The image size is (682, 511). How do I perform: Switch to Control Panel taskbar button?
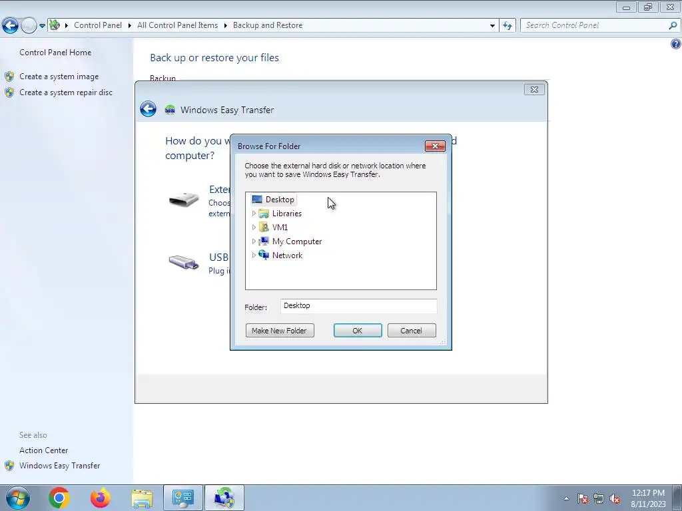tap(182, 498)
